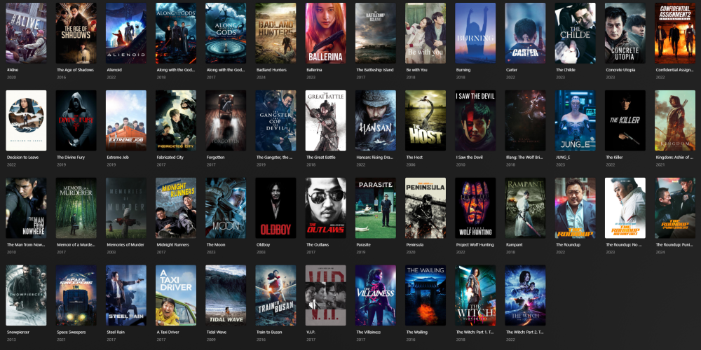Open the Rampant poster

pyautogui.click(x=525, y=208)
